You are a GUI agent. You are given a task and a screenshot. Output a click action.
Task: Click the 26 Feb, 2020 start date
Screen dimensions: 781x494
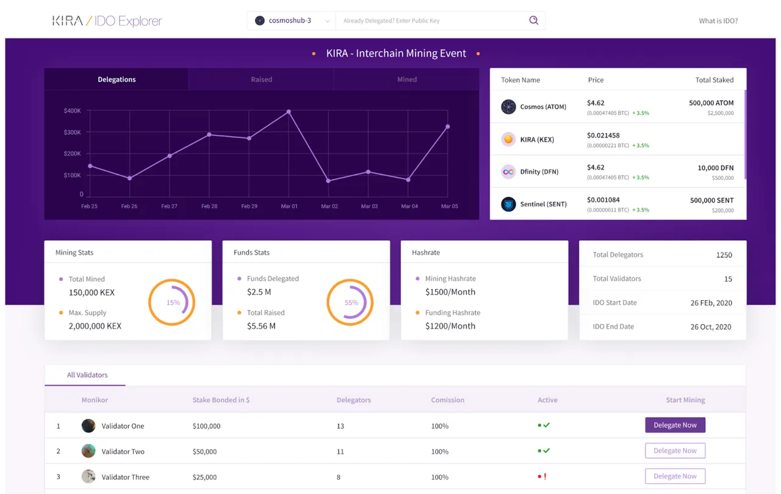[x=711, y=302]
